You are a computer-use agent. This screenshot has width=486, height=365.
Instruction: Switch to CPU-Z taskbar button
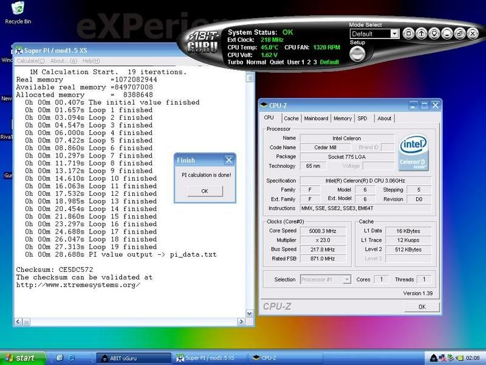(x=285, y=358)
